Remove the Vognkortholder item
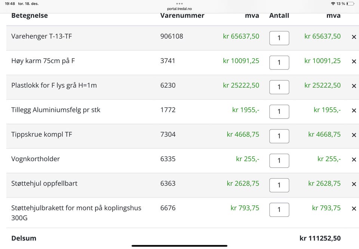 (354, 160)
